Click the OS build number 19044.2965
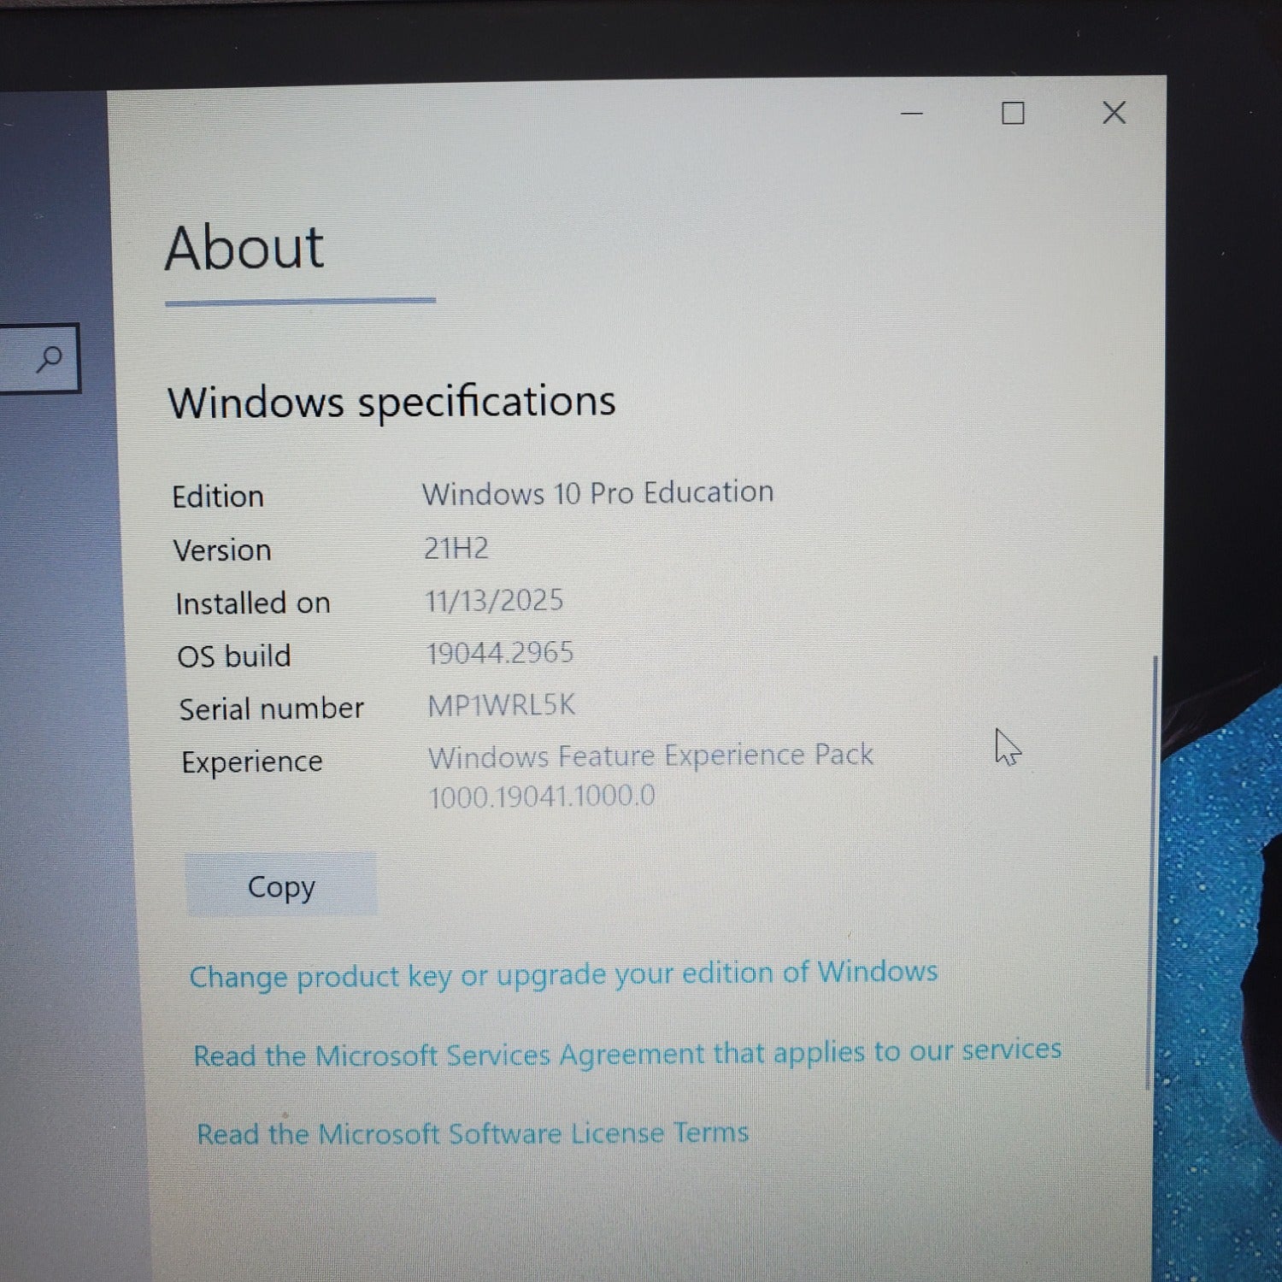1282x1282 pixels. pos(500,654)
